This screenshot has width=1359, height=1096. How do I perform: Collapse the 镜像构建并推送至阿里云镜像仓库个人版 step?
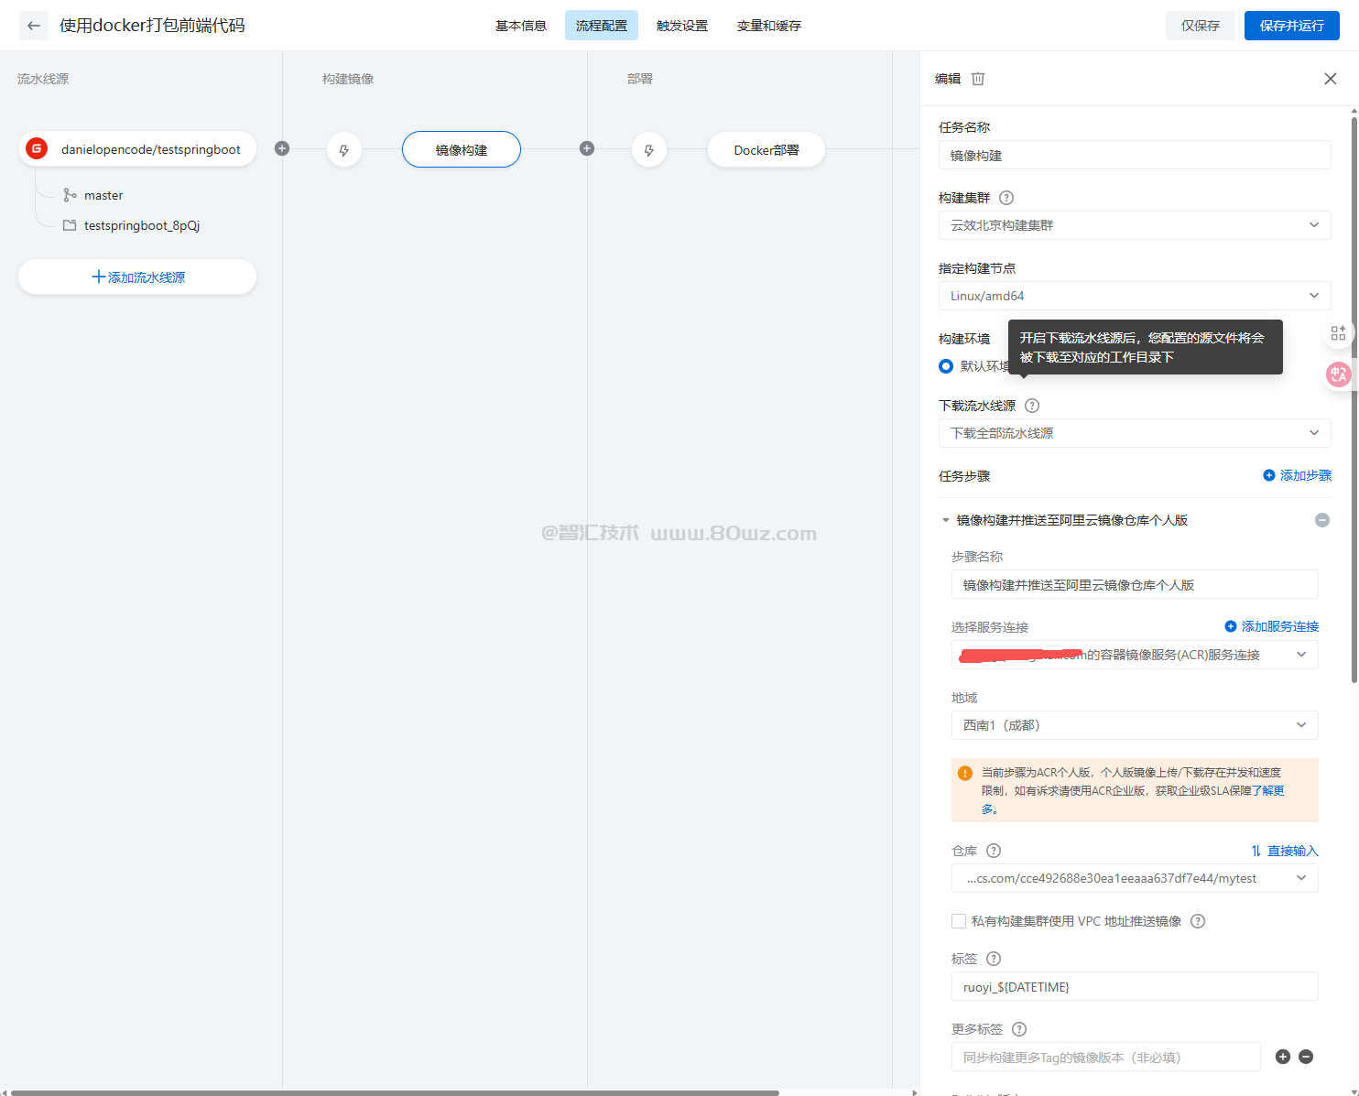point(946,520)
